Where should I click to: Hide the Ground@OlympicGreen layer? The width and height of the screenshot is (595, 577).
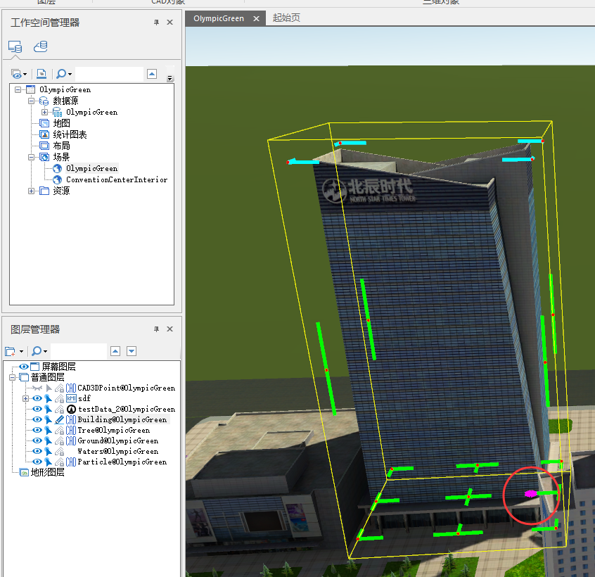(37, 440)
